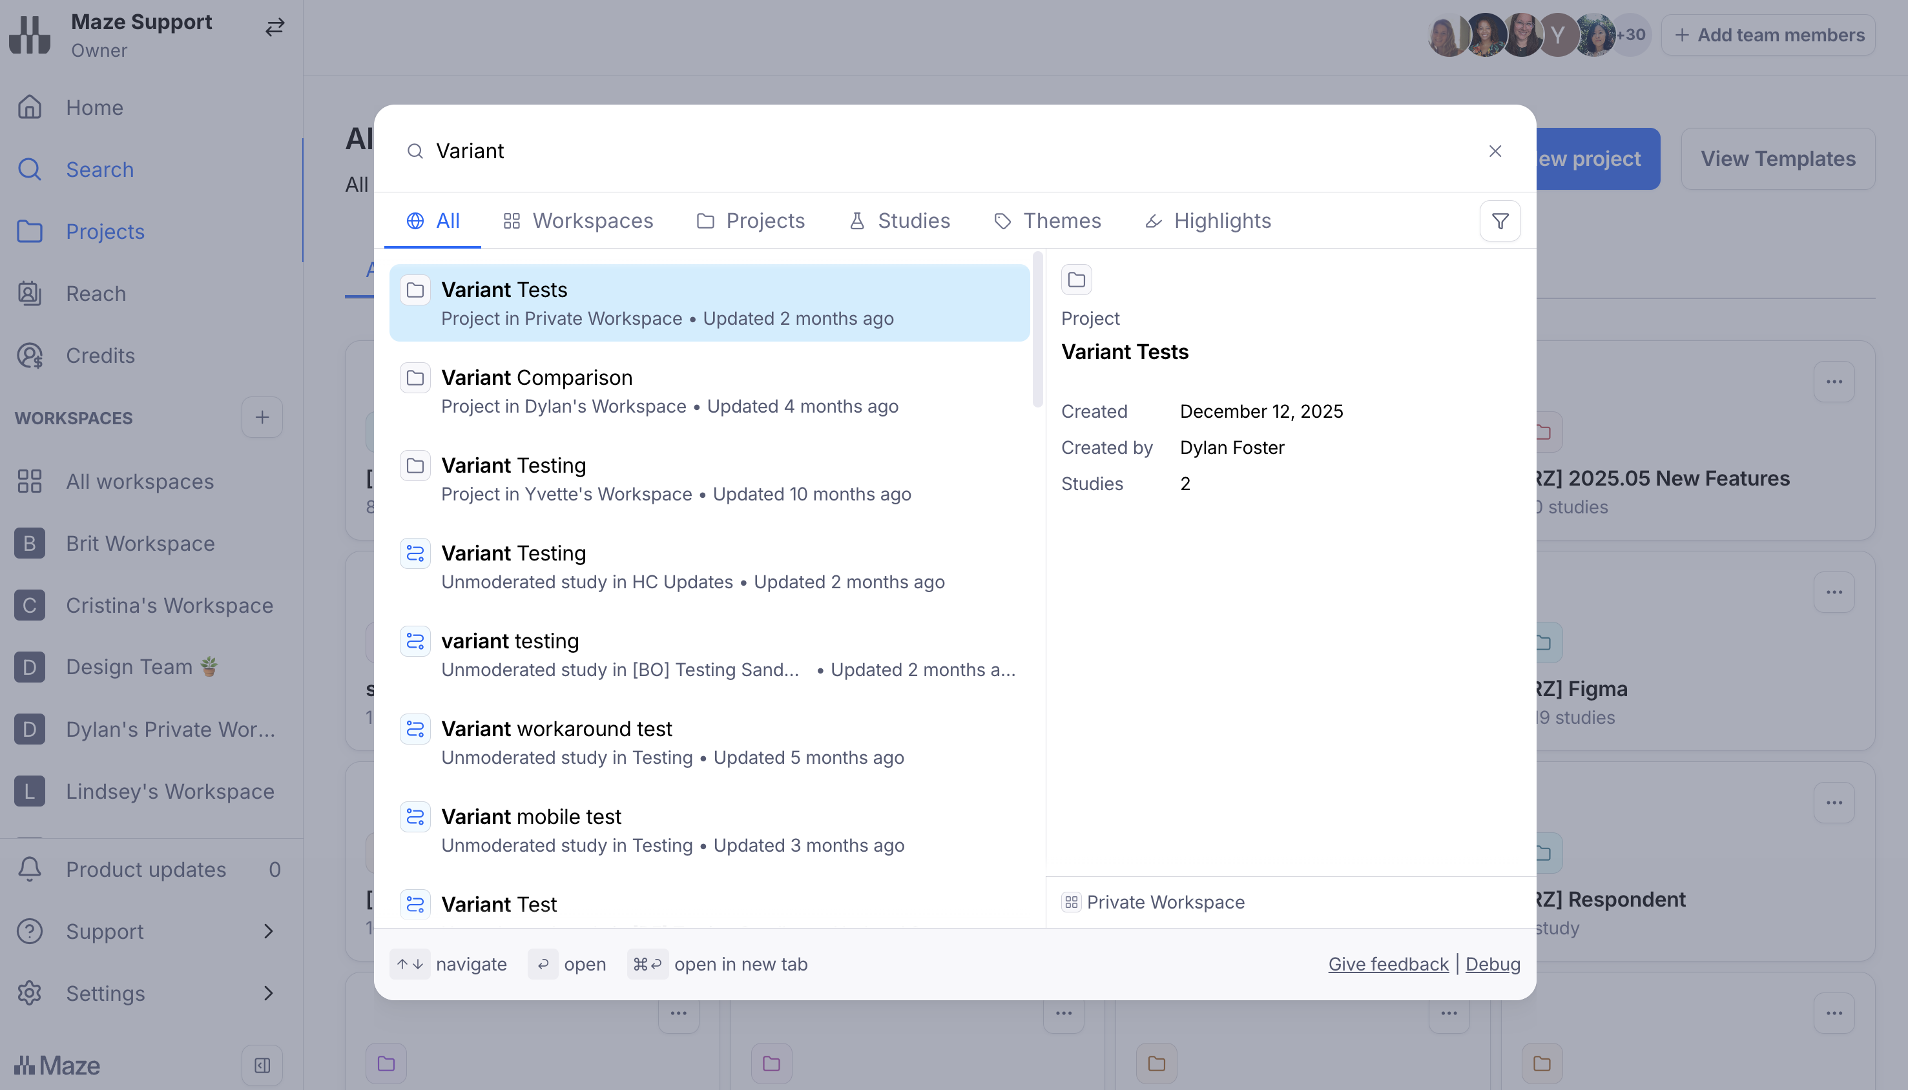
Task: Expand the Settings submenu chevron
Action: 269,993
